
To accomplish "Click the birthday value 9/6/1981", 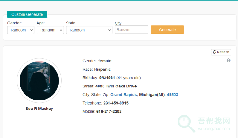I will (x=107, y=78).
